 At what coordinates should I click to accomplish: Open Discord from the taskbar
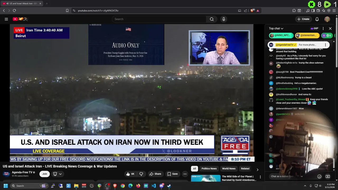161,186
